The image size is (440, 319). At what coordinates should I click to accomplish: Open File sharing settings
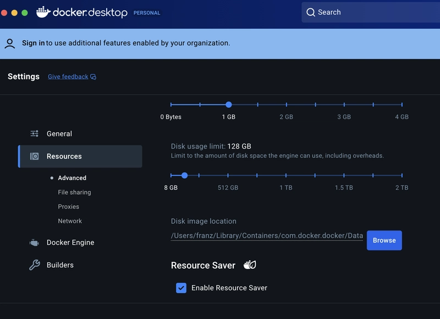[x=74, y=192]
